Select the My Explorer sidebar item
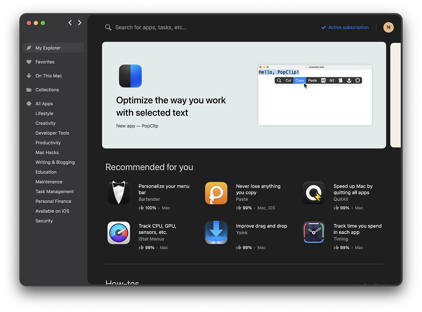 click(x=48, y=48)
